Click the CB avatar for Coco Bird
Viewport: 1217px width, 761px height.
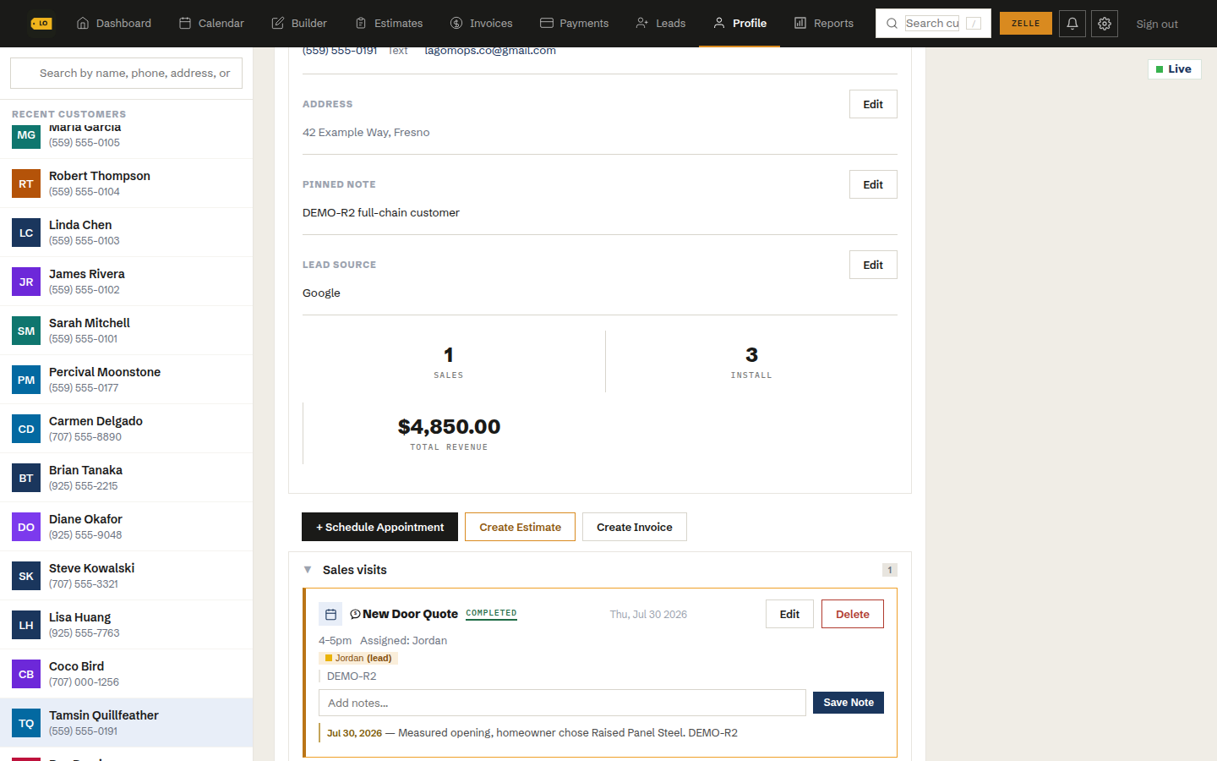26,674
